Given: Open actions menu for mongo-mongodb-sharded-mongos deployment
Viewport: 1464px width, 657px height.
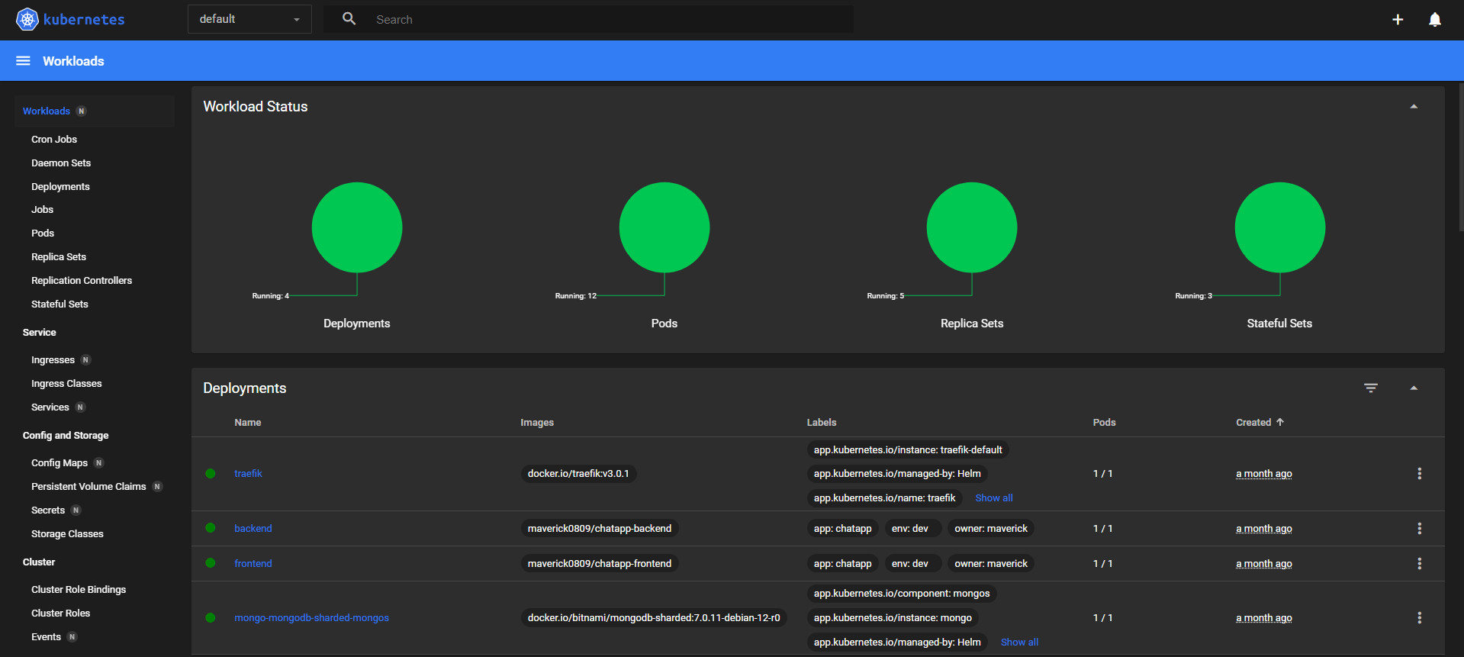Looking at the screenshot, I should tap(1420, 618).
